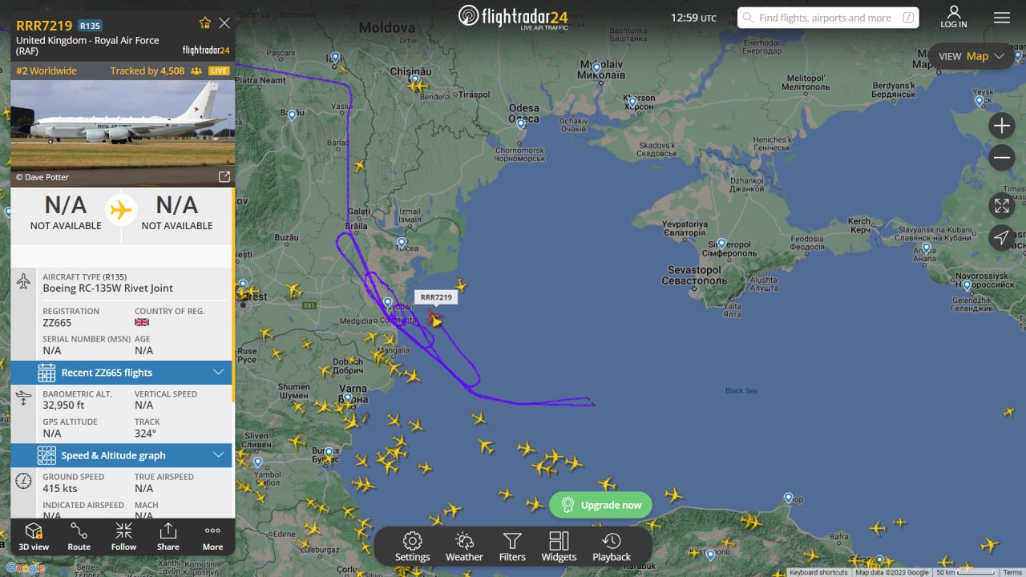
Task: Show the Route for this flight
Action: click(79, 536)
